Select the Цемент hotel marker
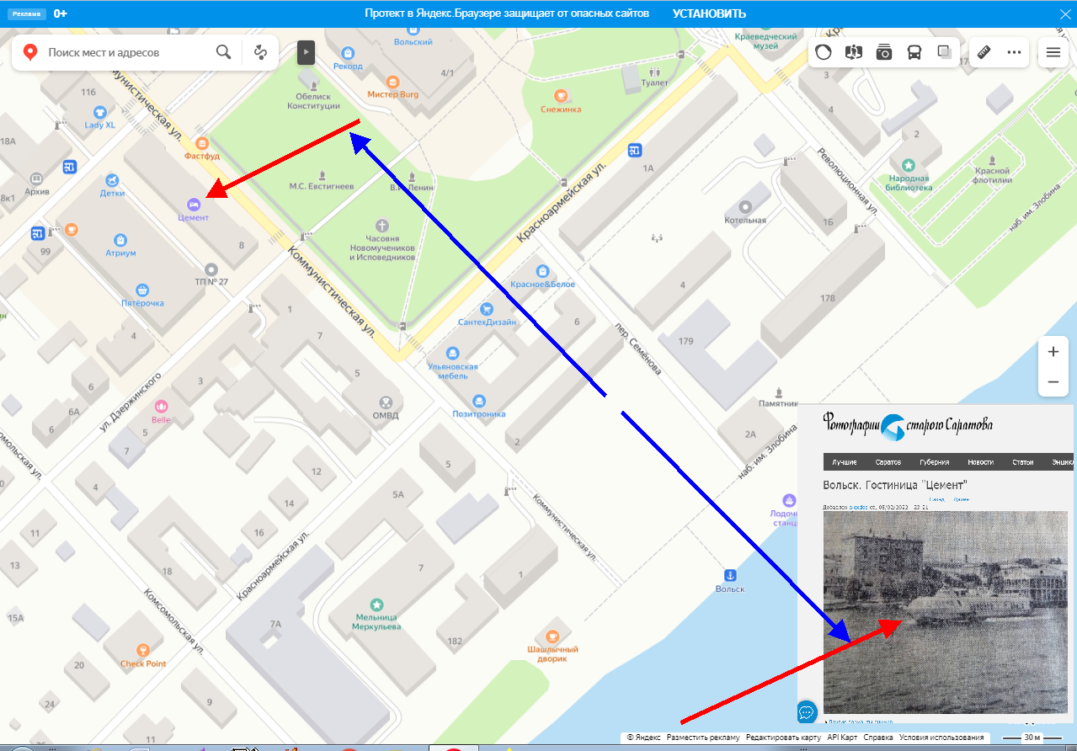The height and width of the screenshot is (751, 1077). pyautogui.click(x=193, y=205)
